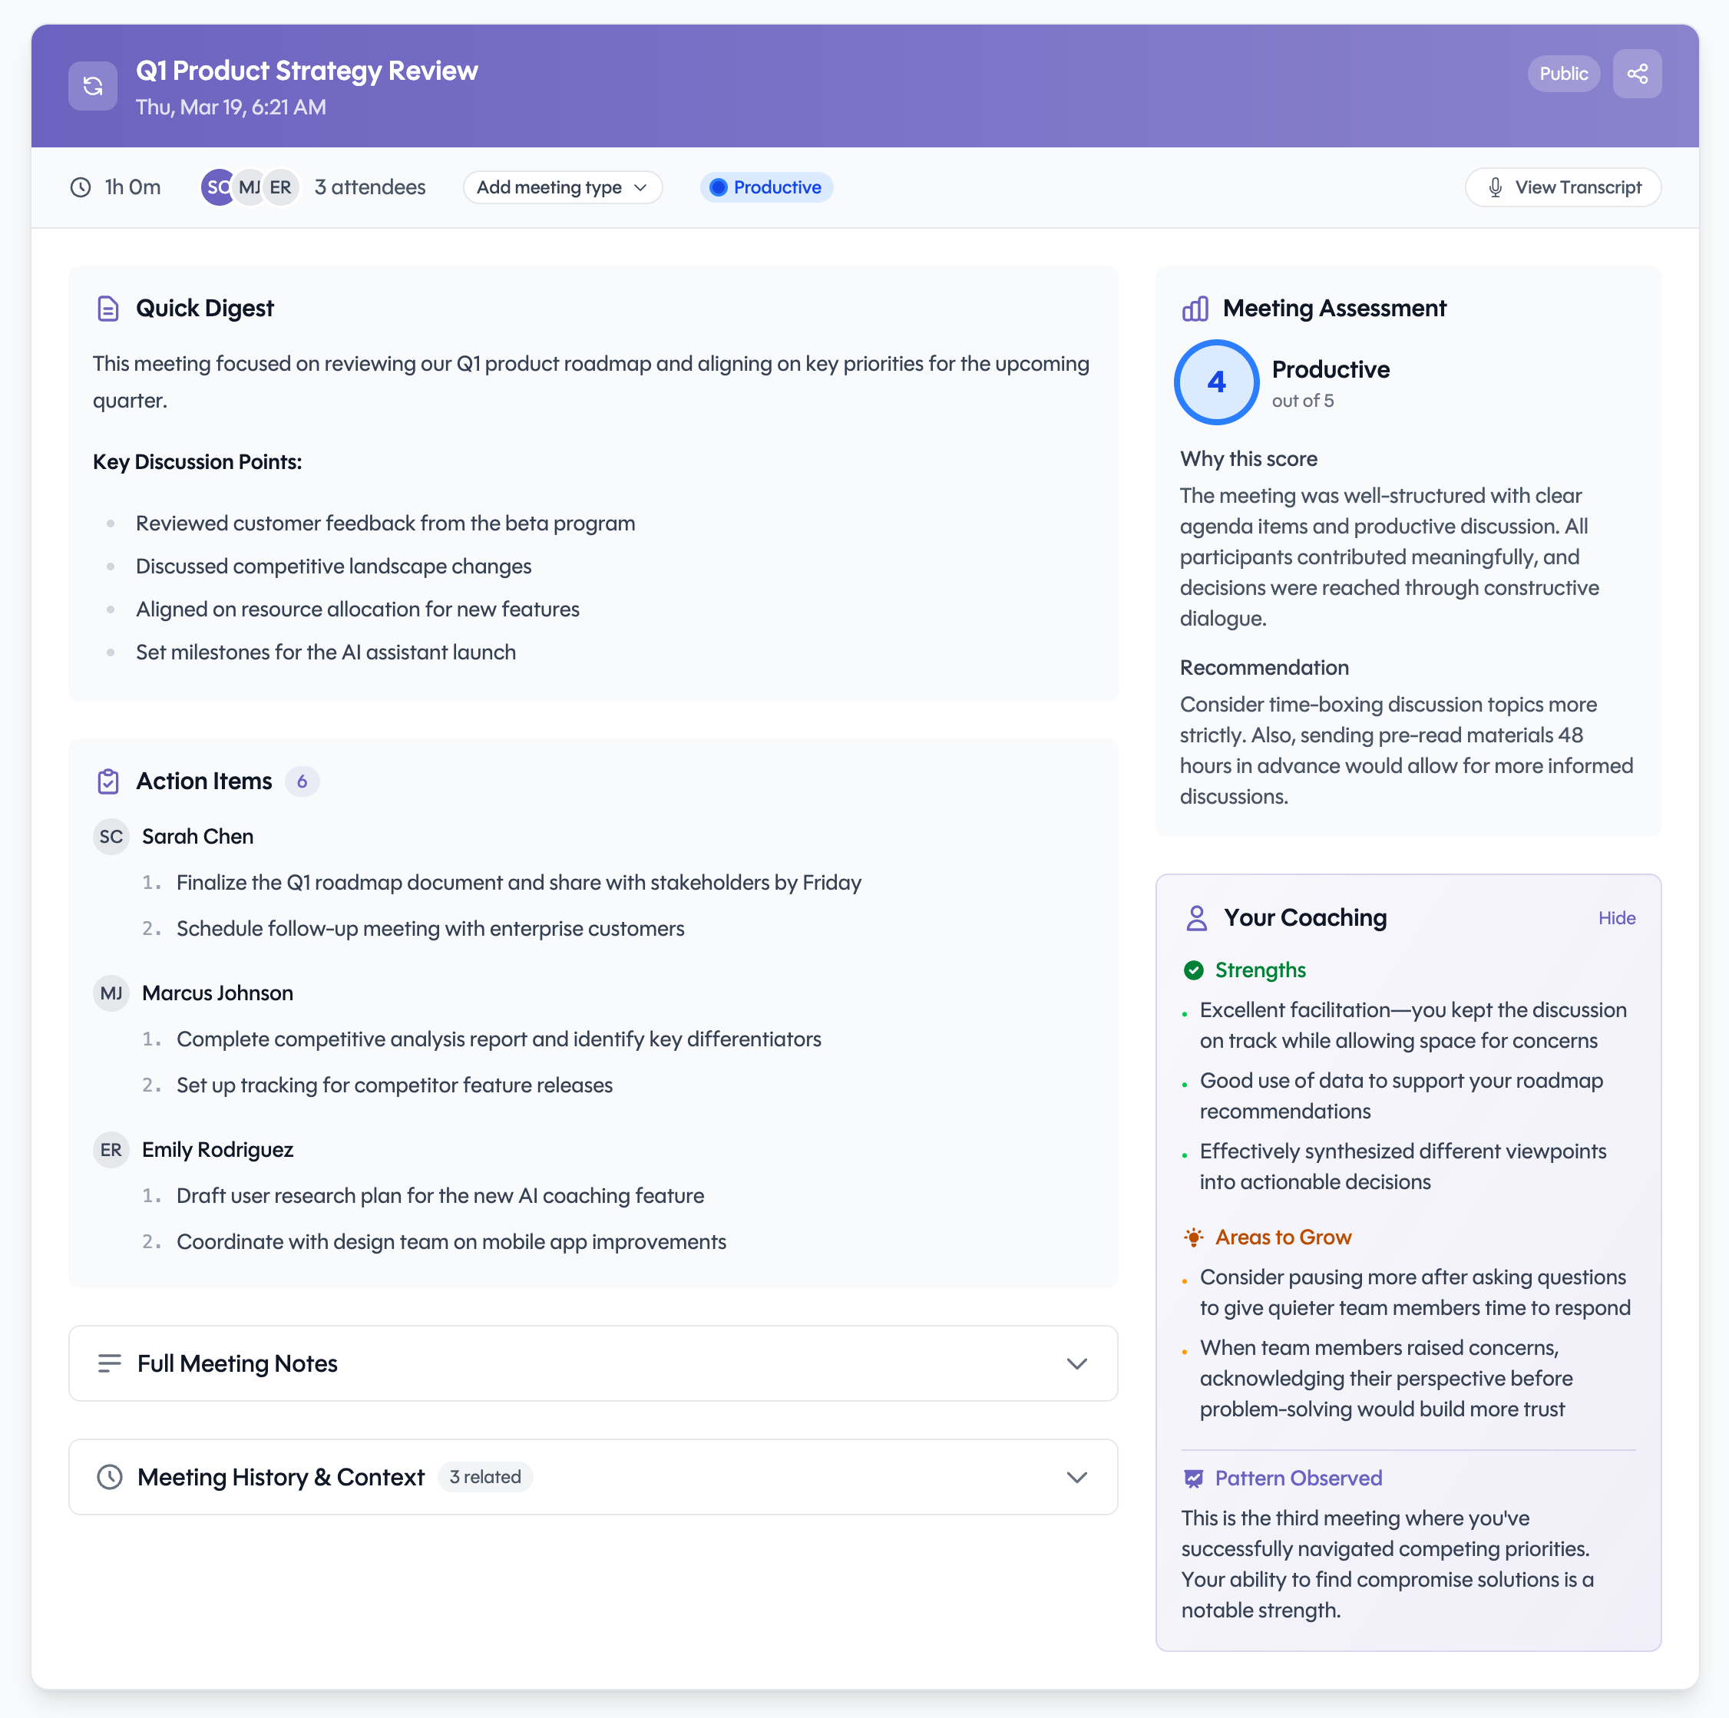Click the Action Items clipboard icon
Viewport: 1729px width, 1718px height.
click(107, 781)
